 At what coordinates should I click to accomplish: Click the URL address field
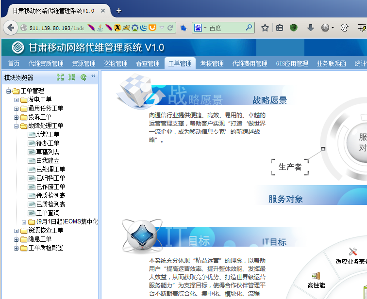pos(57,28)
